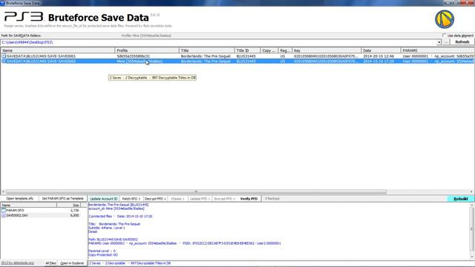Image resolution: width=475 pixels, height=267 pixels.
Task: Click the Refresh button
Action: click(462, 42)
